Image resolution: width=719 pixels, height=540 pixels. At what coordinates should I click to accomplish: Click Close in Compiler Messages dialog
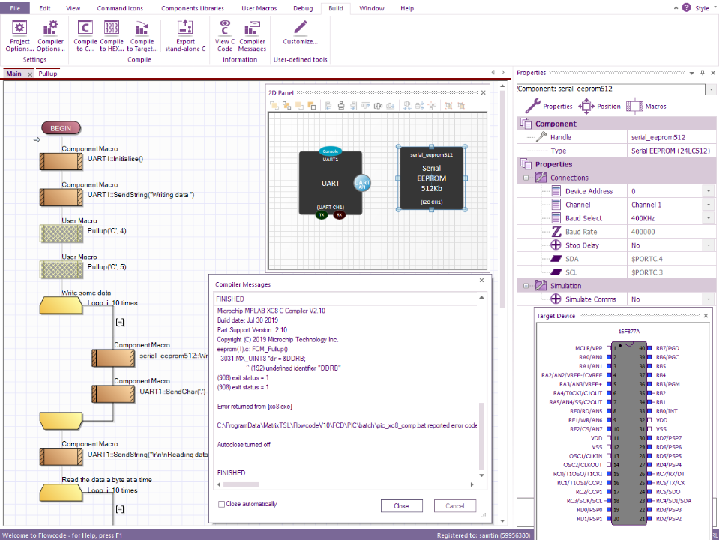pos(401,506)
